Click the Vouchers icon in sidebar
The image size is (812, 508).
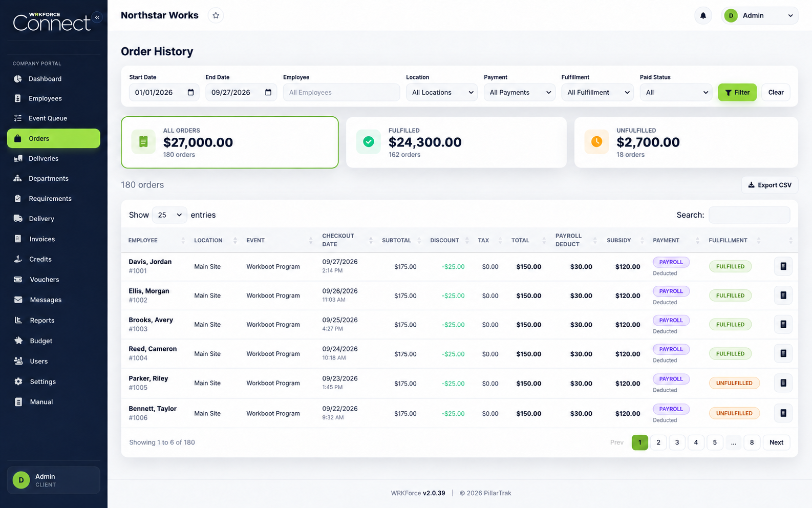18,280
